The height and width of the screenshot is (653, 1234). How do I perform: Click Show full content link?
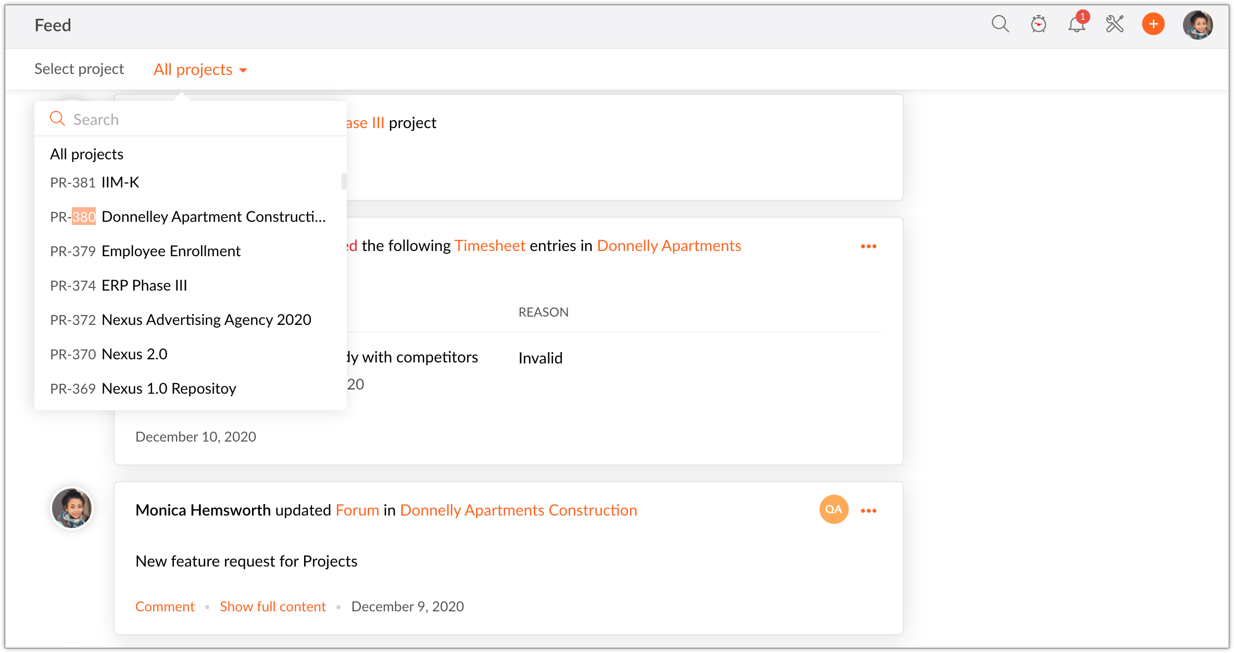click(273, 607)
